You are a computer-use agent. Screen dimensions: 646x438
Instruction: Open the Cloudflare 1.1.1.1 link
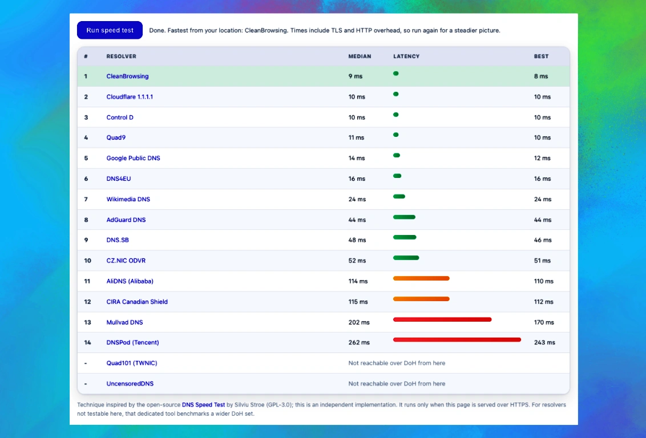point(130,97)
